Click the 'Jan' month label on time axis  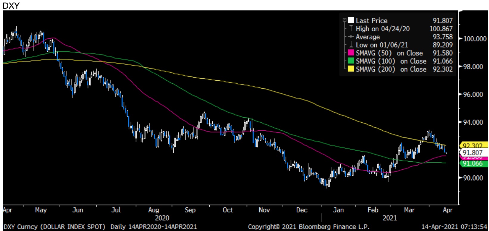click(338, 210)
